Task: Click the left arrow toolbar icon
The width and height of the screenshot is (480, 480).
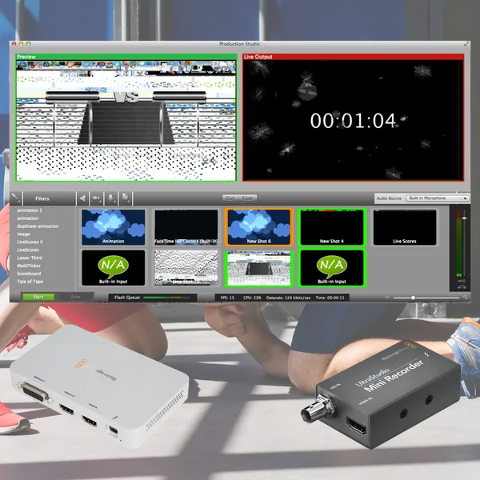Action: coord(82,198)
